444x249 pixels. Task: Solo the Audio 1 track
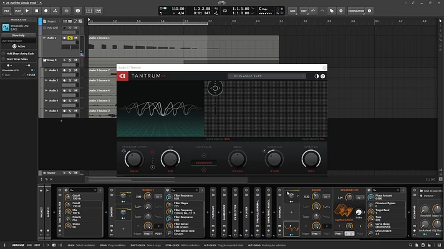(x=70, y=70)
